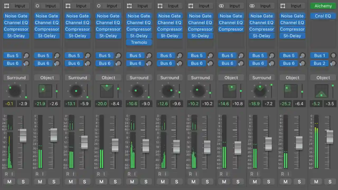Image resolution: width=338 pixels, height=190 pixels.
Task: Open the Input slot menu on first channel
Action: click(20, 6)
